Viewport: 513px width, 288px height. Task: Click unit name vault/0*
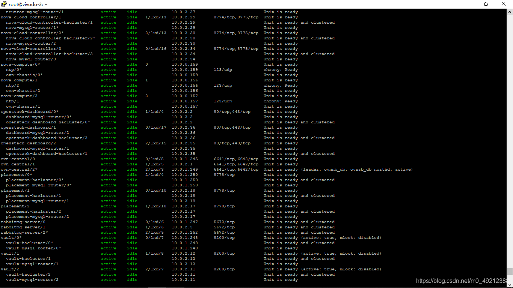[x=11, y=238]
